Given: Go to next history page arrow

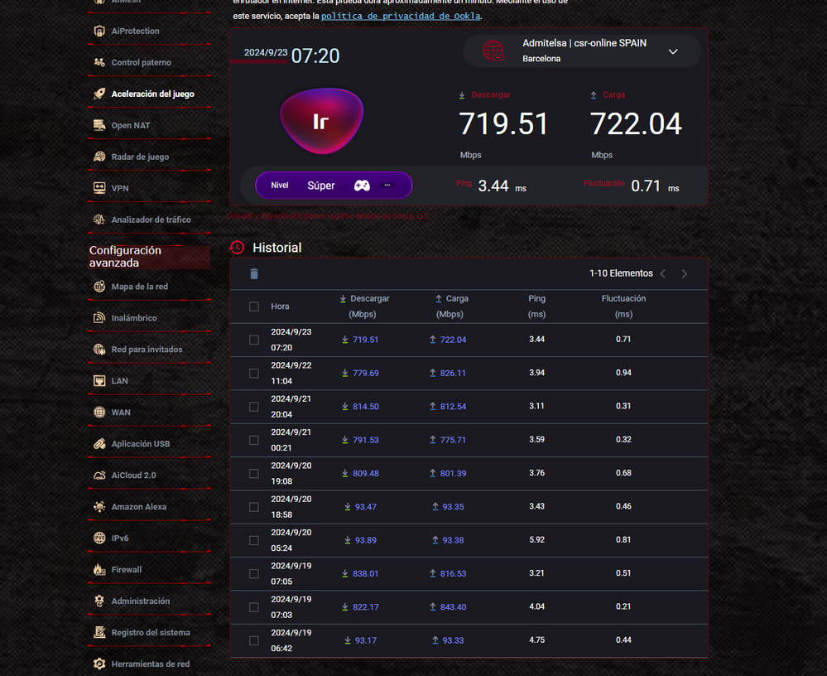Looking at the screenshot, I should tap(685, 274).
